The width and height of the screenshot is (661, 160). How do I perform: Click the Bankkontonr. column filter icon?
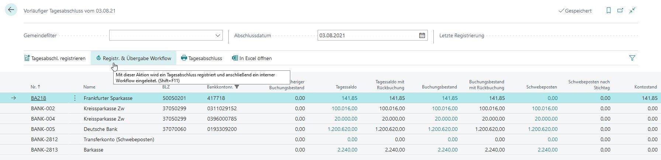click(237, 87)
